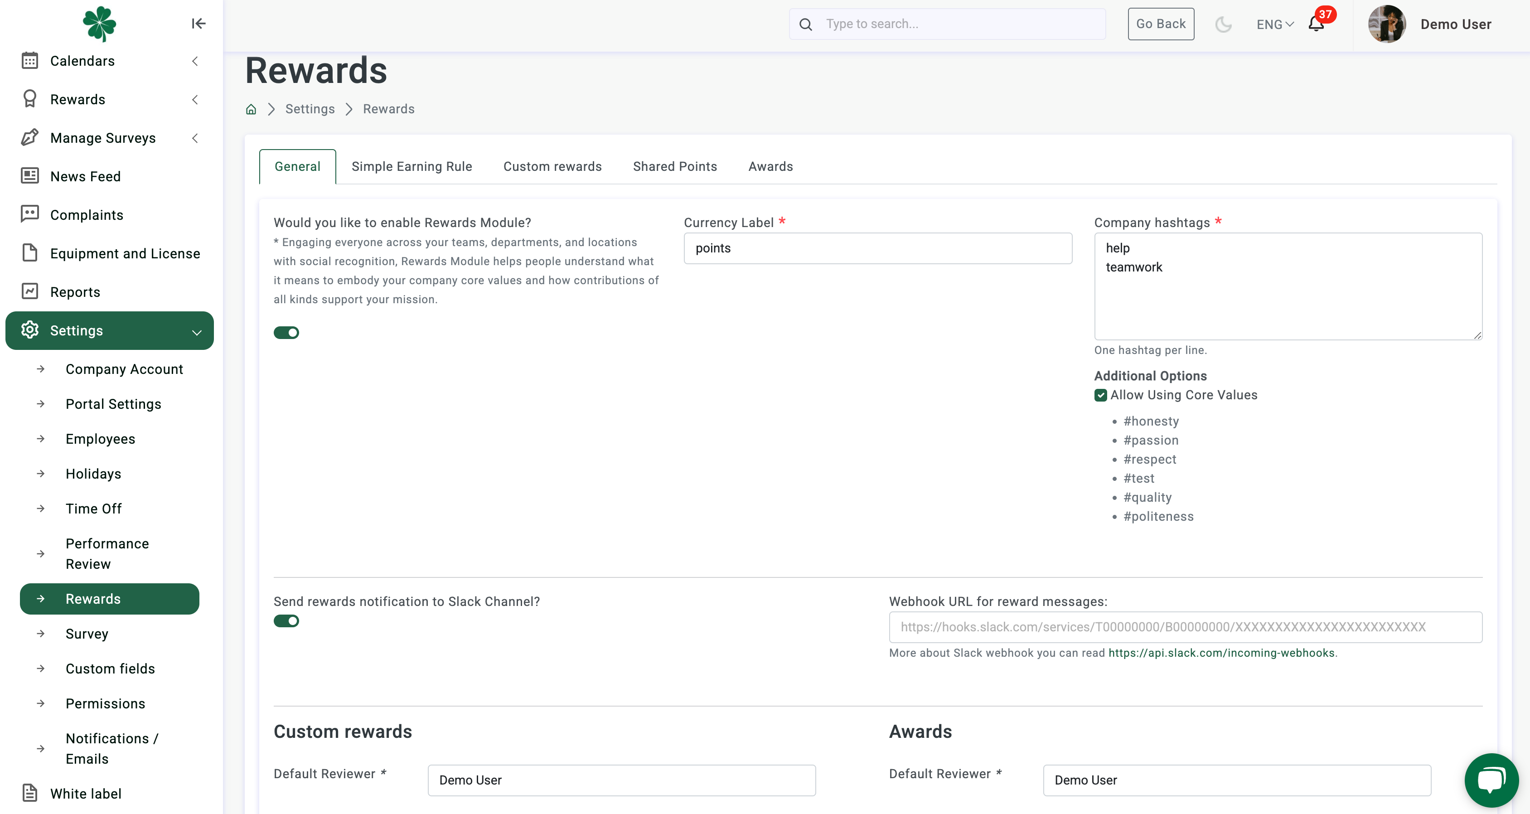Image resolution: width=1530 pixels, height=814 pixels.
Task: Open the Shared Points tab
Action: coord(675,167)
